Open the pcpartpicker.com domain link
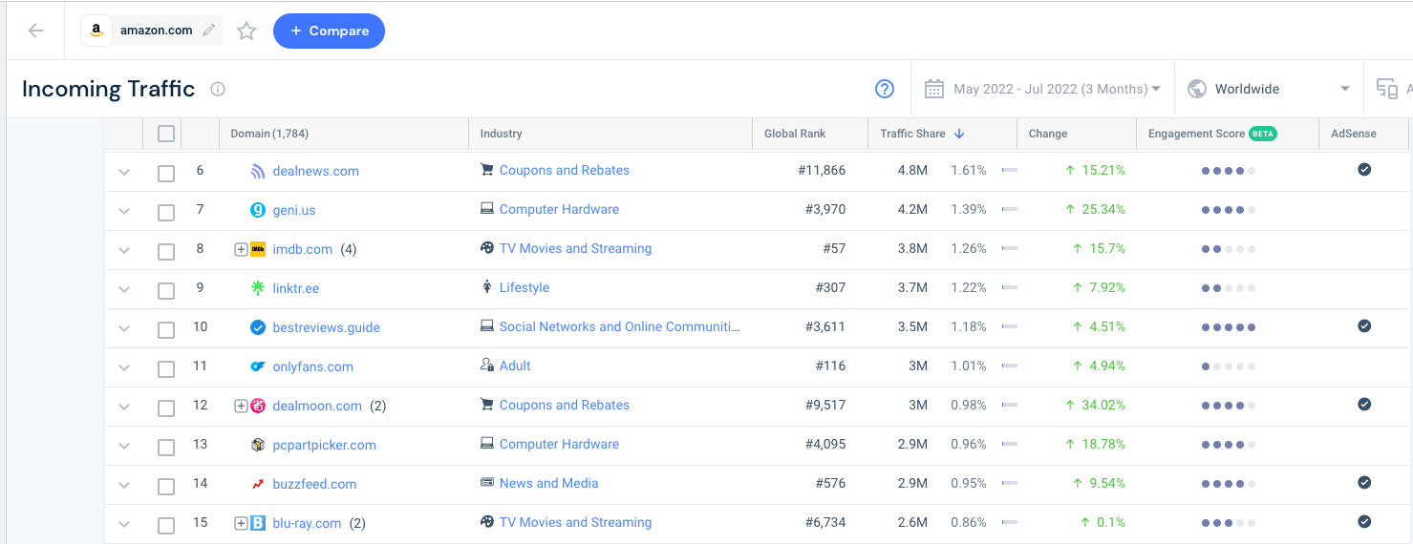 pyautogui.click(x=324, y=445)
